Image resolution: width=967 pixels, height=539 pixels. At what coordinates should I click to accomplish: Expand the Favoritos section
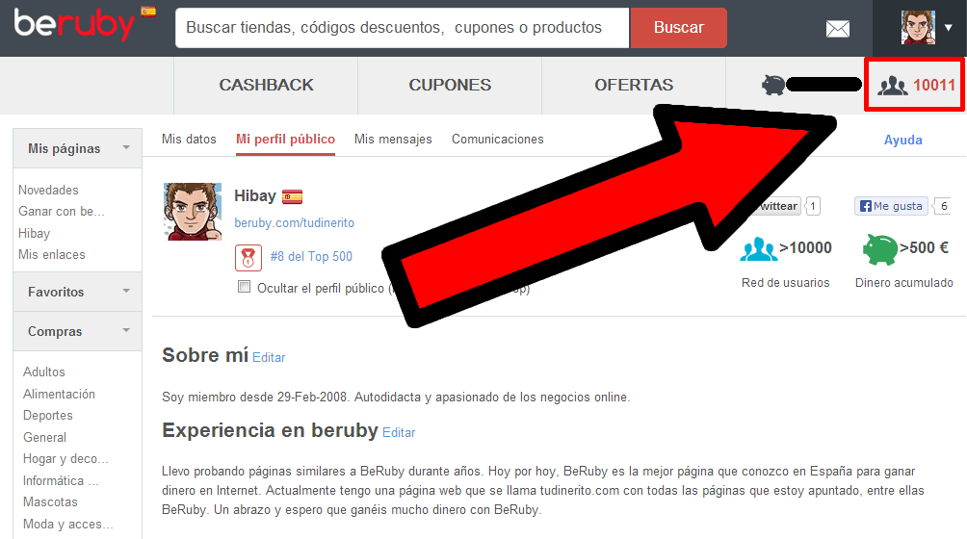78,292
